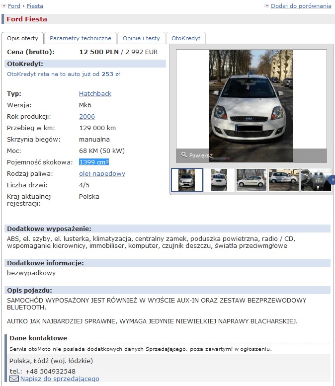Click the 68 KM (50 kW) power value

(102, 151)
